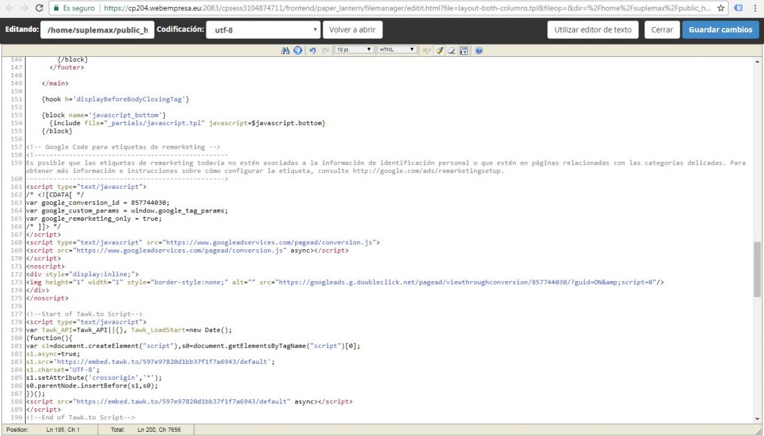Click the line with hook 'displayBeforeBodyClosingTag'

[x=115, y=99]
